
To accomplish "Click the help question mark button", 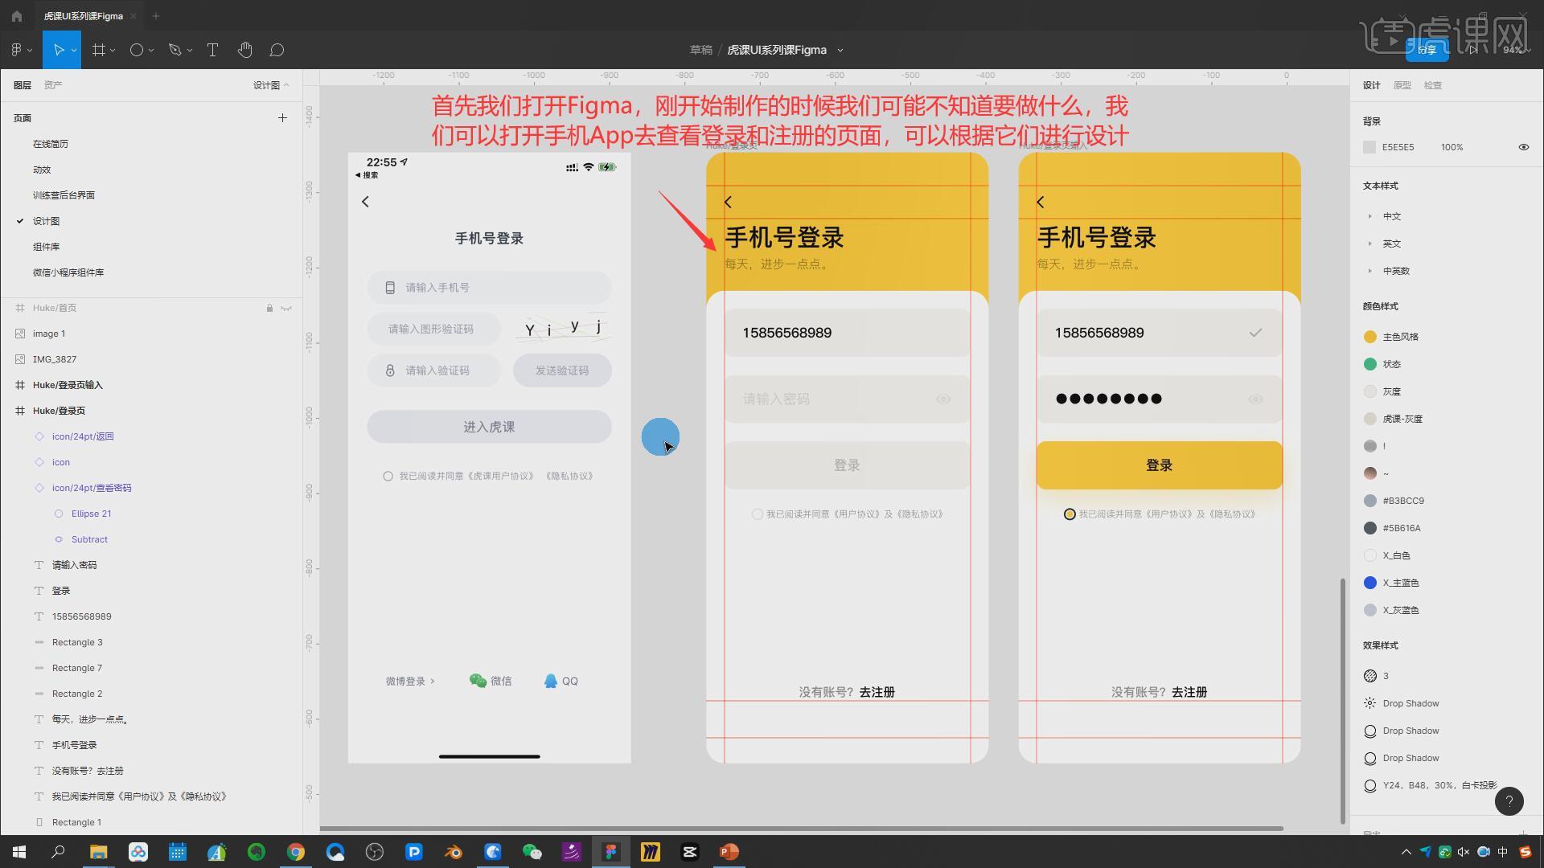I will (1509, 801).
